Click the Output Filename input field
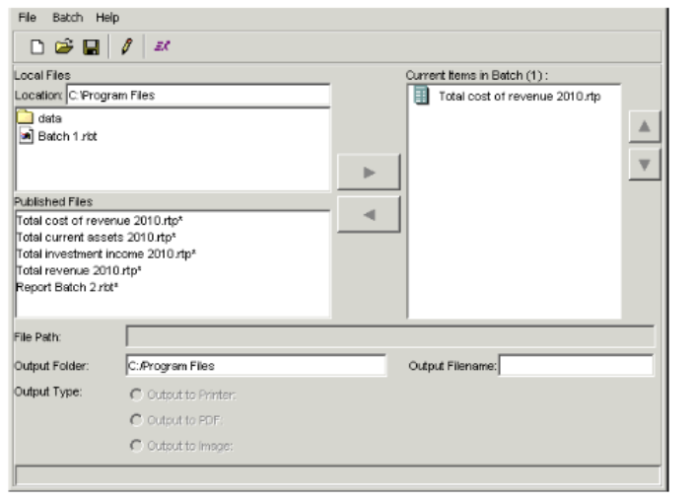The width and height of the screenshot is (696, 503). tap(576, 366)
